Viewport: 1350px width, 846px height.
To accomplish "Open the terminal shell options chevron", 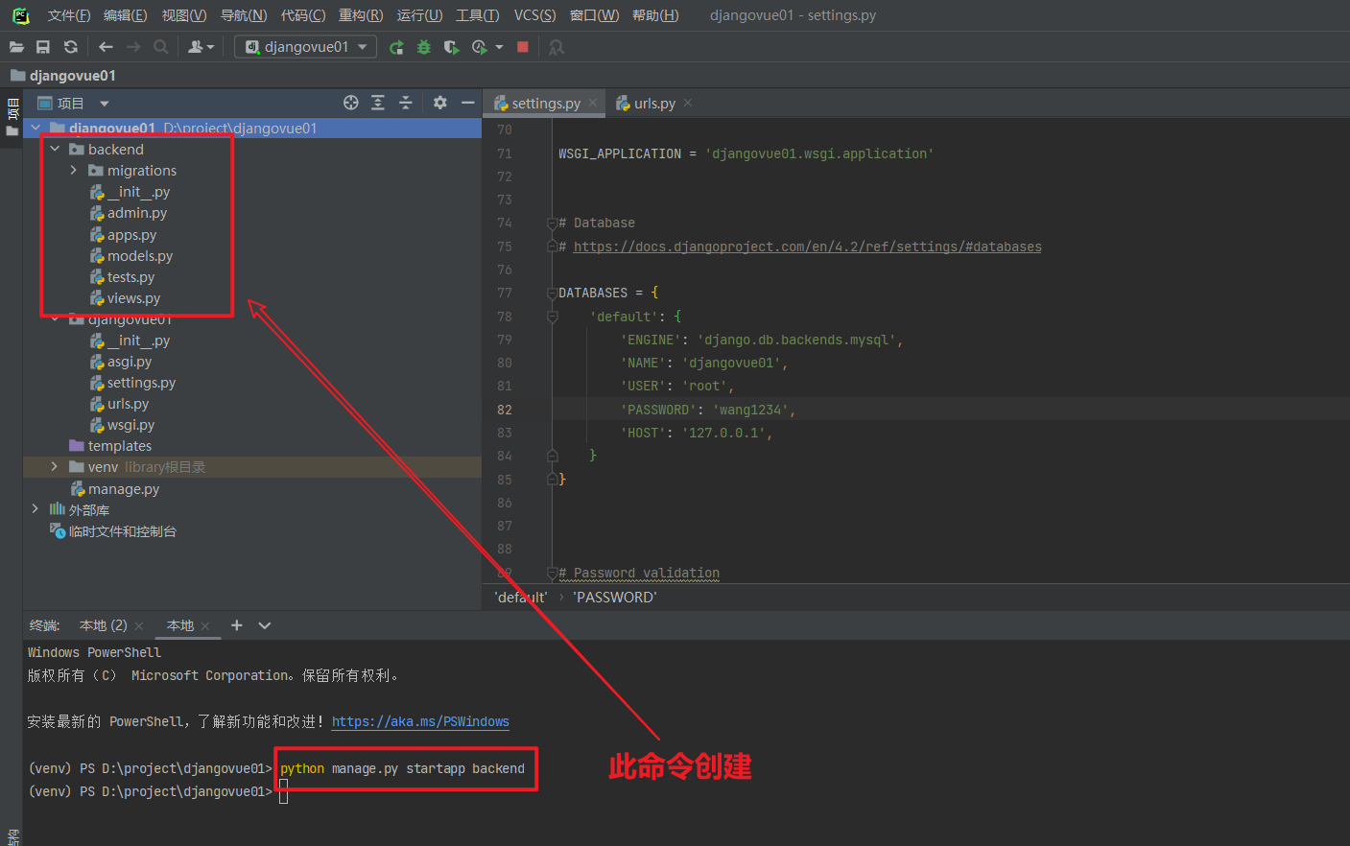I will coord(265,625).
